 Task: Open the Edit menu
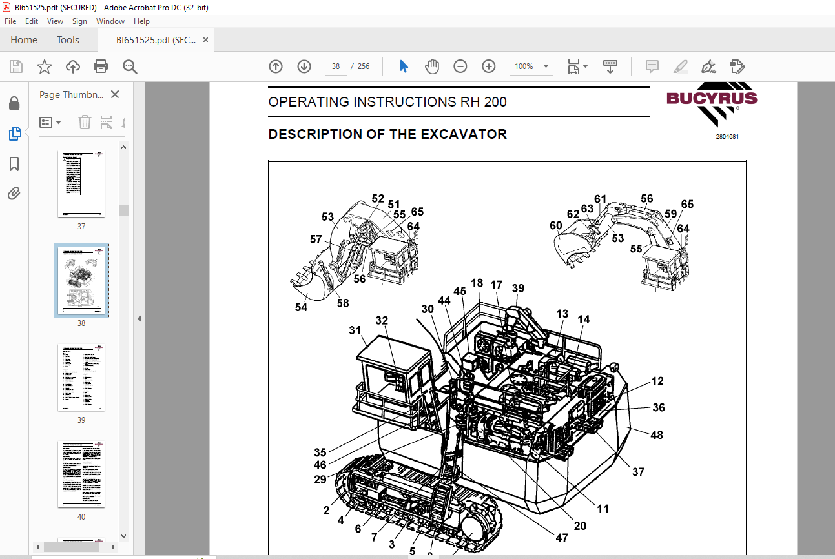[x=32, y=21]
